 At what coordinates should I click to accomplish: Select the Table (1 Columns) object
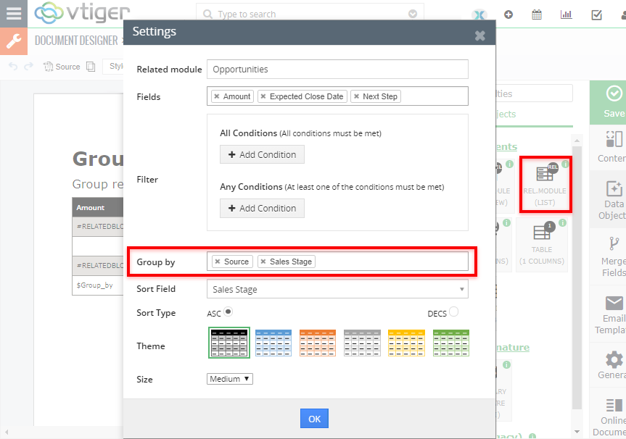542,244
